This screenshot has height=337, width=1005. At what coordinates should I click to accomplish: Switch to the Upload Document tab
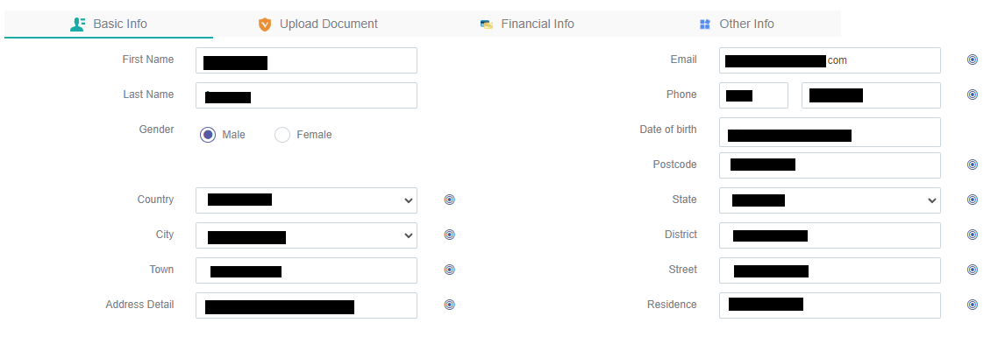click(318, 25)
